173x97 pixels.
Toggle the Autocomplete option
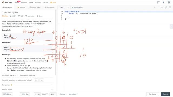click(x=77, y=7)
